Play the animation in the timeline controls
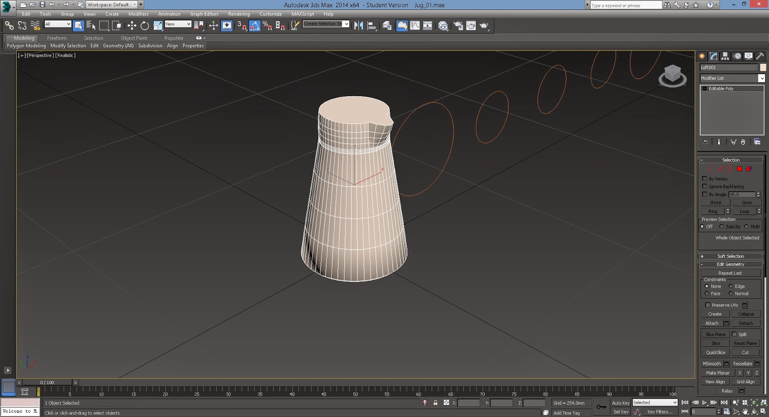Screen dimensions: 769x417 click(704, 403)
